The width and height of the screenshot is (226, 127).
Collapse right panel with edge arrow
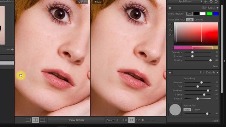(x=225, y=61)
